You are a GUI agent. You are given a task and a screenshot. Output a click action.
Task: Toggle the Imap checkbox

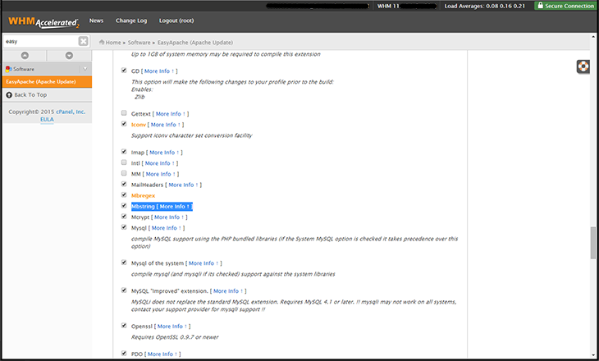tap(124, 152)
